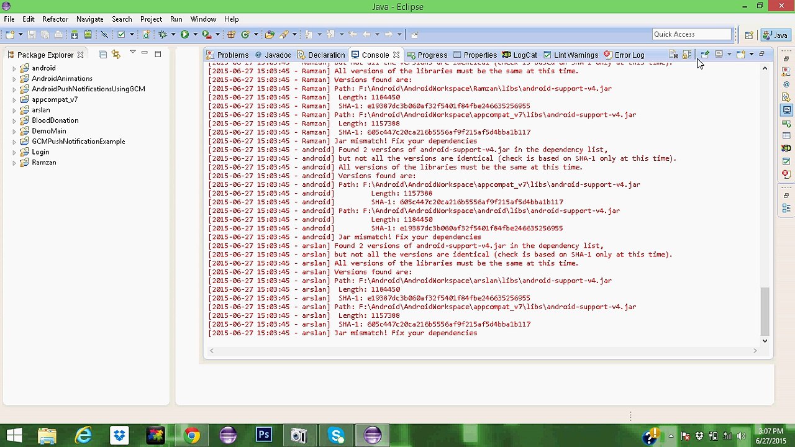Viewport: 795px width, 447px height.
Task: Switch to the Problems tab
Action: (x=227, y=55)
